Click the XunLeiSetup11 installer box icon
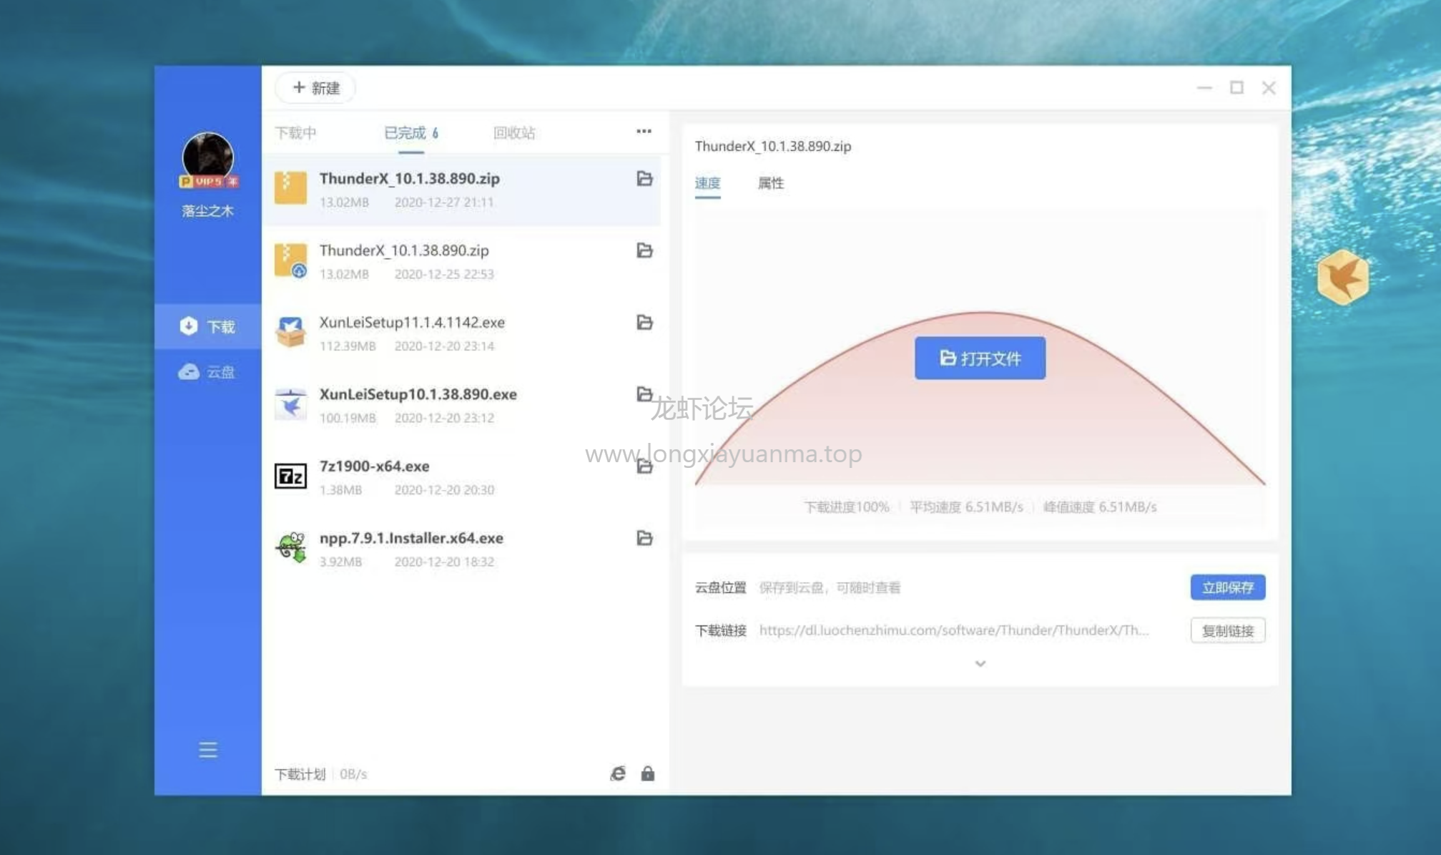This screenshot has width=1441, height=855. [290, 331]
